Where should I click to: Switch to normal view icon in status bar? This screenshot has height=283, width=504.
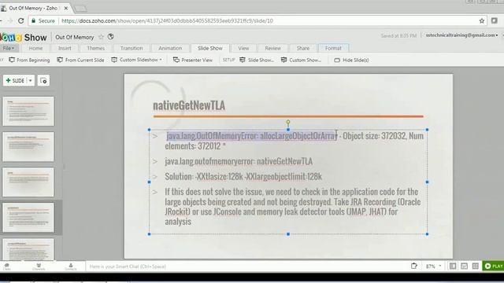453,266
